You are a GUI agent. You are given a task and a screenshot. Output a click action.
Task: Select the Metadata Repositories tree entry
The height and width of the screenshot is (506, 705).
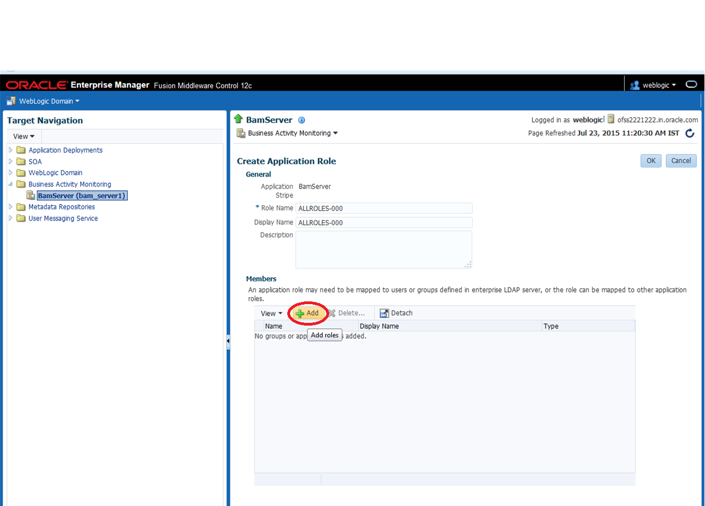coord(62,207)
